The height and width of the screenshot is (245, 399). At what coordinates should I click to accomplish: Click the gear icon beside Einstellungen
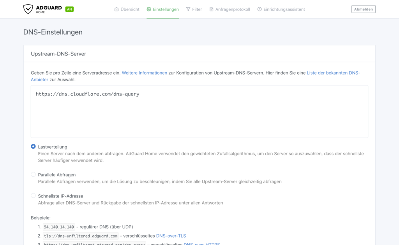(149, 9)
